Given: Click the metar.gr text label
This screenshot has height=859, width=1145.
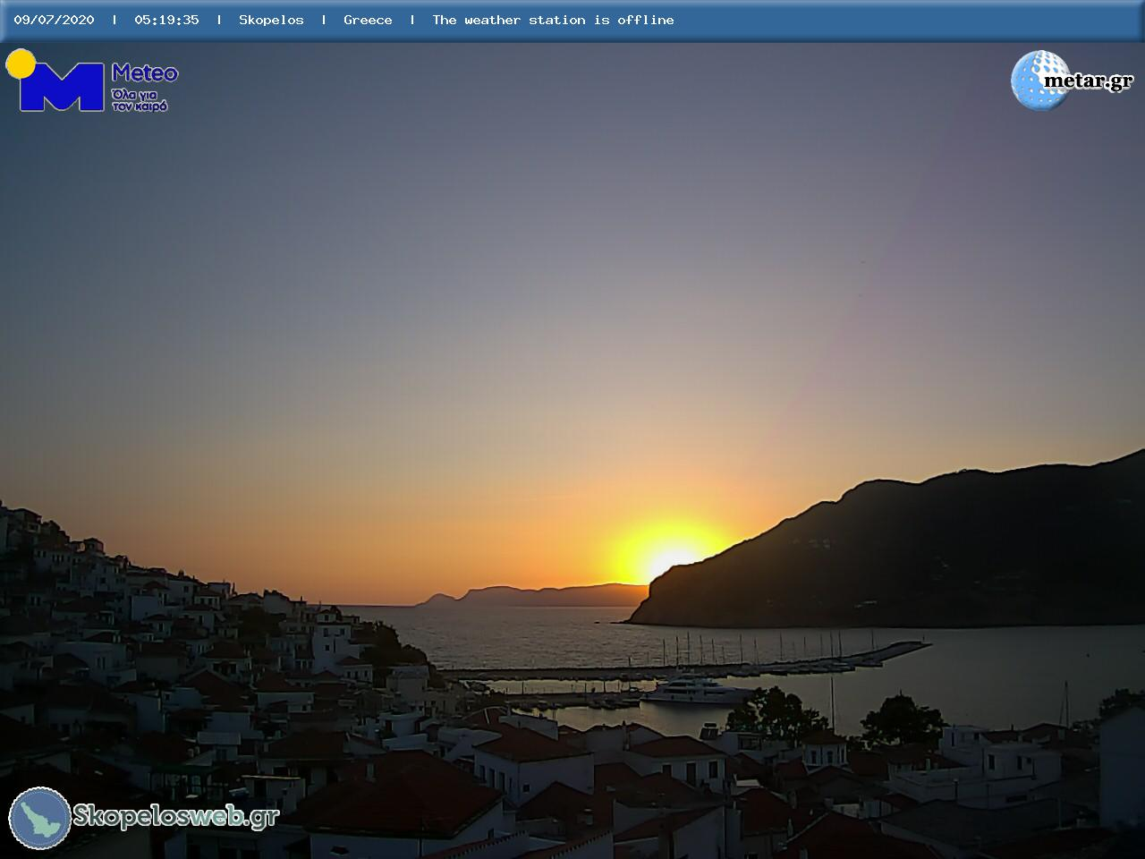Looking at the screenshot, I should point(1089,81).
